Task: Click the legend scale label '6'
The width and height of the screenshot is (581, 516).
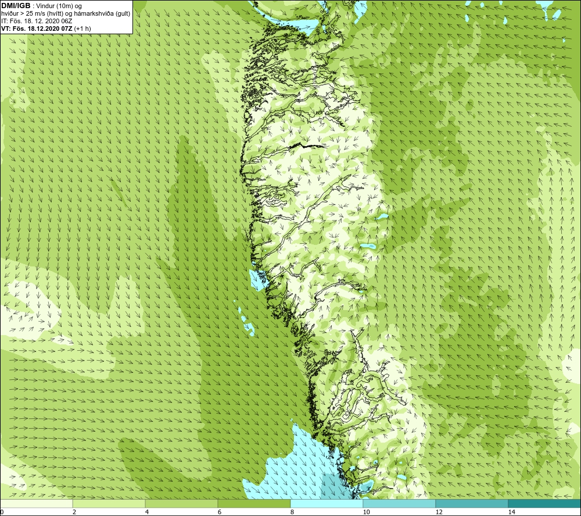Action: coord(220,513)
